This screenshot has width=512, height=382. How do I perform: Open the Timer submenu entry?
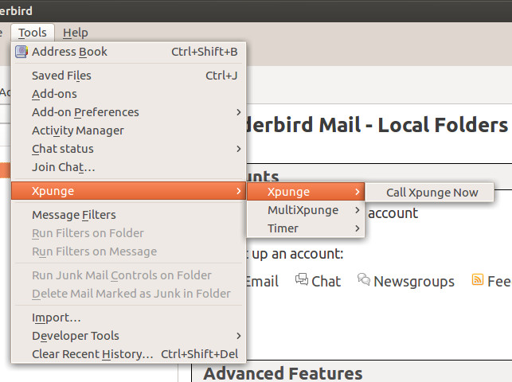[306, 228]
